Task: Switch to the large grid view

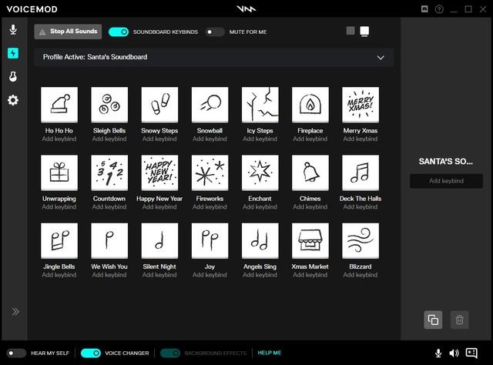Action: coord(364,31)
